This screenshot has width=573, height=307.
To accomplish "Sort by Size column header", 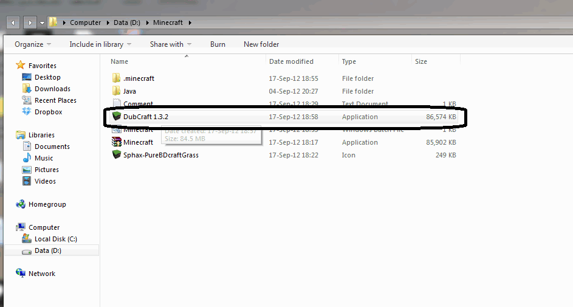I will (420, 61).
